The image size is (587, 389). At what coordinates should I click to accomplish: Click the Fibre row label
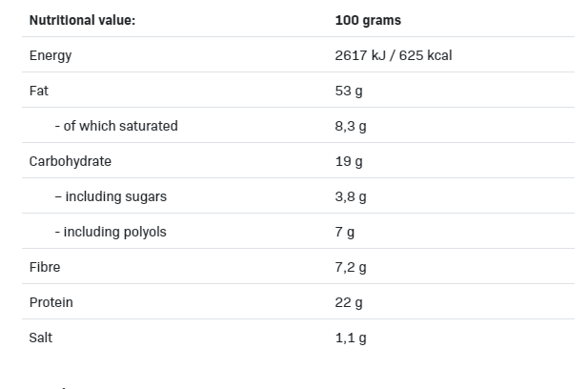45,267
